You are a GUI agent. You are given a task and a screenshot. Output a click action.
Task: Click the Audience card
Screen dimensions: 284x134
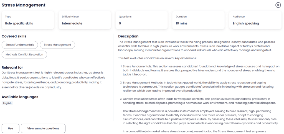pyautogui.click(x=255, y=20)
